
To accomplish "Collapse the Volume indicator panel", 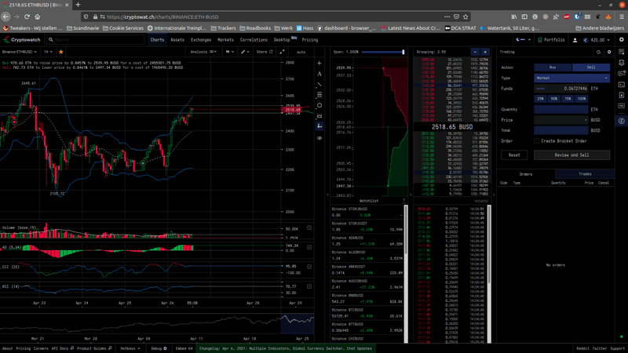I will 309,227.
